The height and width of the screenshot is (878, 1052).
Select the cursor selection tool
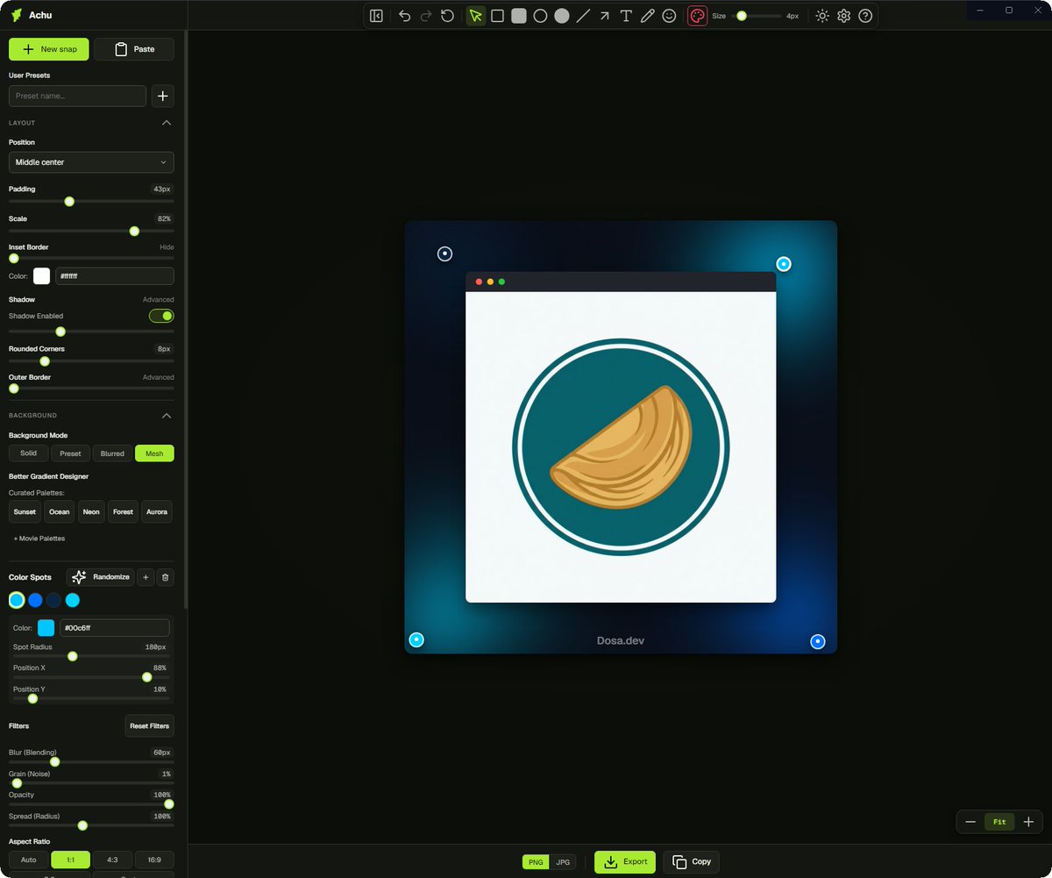pos(476,16)
